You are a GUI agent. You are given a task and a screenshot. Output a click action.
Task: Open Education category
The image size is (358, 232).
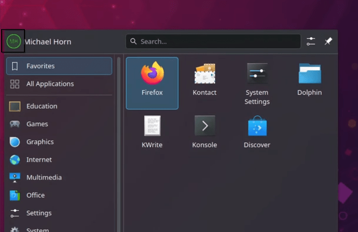[59, 106]
